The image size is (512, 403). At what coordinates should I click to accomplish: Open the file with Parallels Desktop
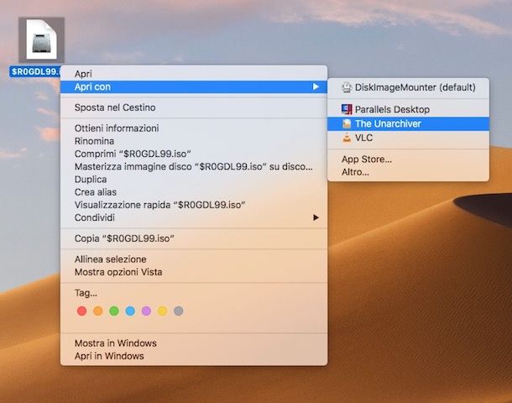408,109
